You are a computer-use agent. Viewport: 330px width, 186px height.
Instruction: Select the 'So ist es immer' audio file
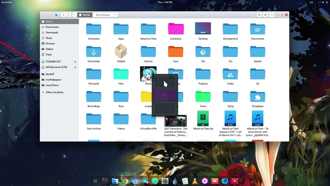tap(258, 118)
